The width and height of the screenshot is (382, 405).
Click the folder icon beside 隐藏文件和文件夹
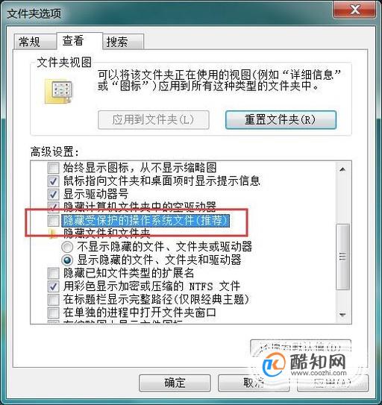coord(53,233)
